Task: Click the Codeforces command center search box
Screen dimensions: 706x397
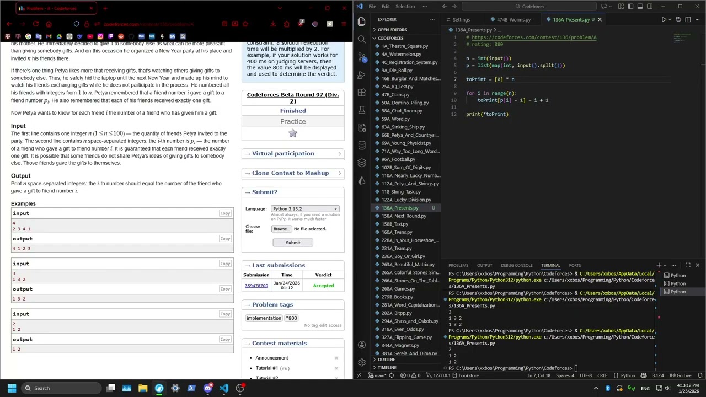Action: (x=529, y=6)
